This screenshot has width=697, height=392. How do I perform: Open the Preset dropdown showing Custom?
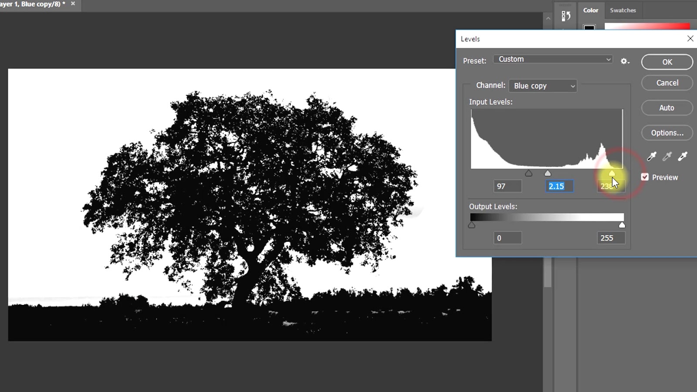point(552,59)
